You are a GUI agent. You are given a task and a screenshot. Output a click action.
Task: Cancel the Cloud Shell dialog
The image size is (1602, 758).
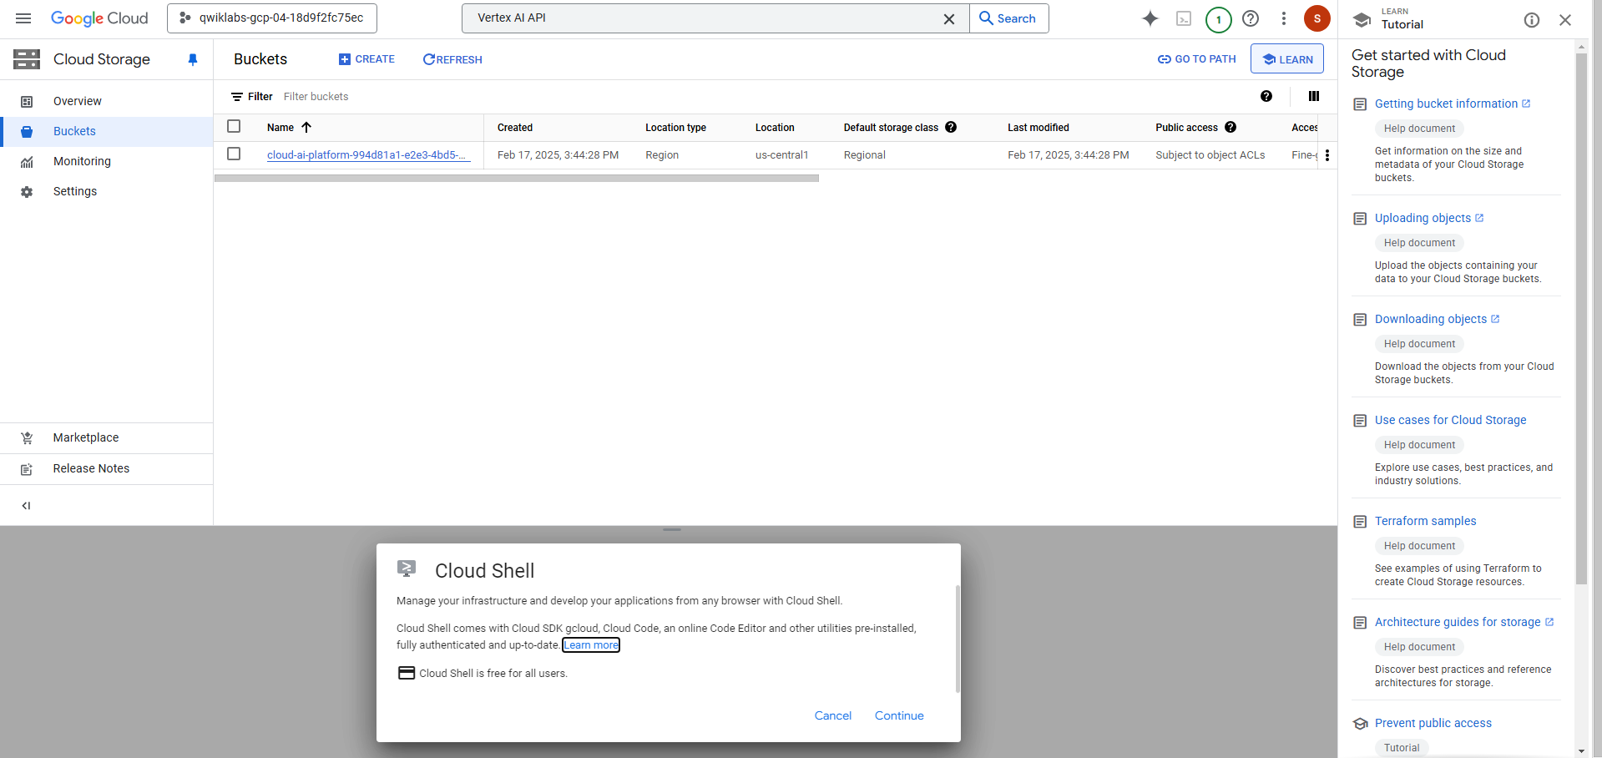click(833, 715)
